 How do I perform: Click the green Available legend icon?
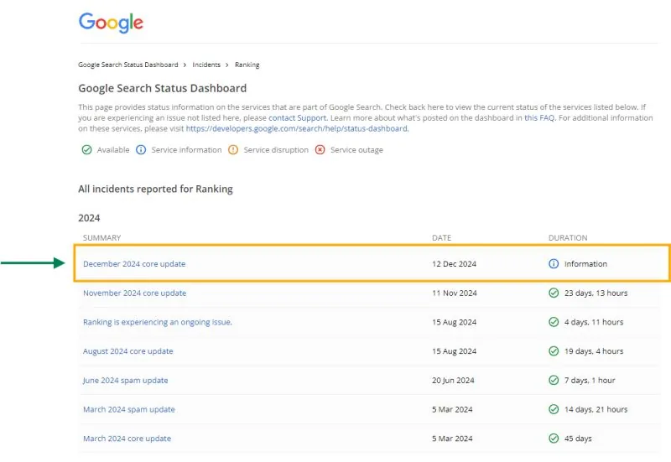tap(87, 150)
